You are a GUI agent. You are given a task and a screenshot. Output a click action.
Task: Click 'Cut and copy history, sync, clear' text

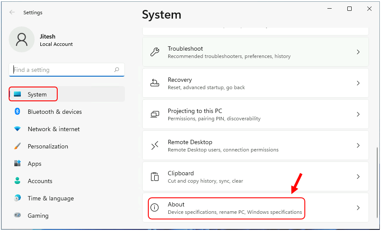206,180
